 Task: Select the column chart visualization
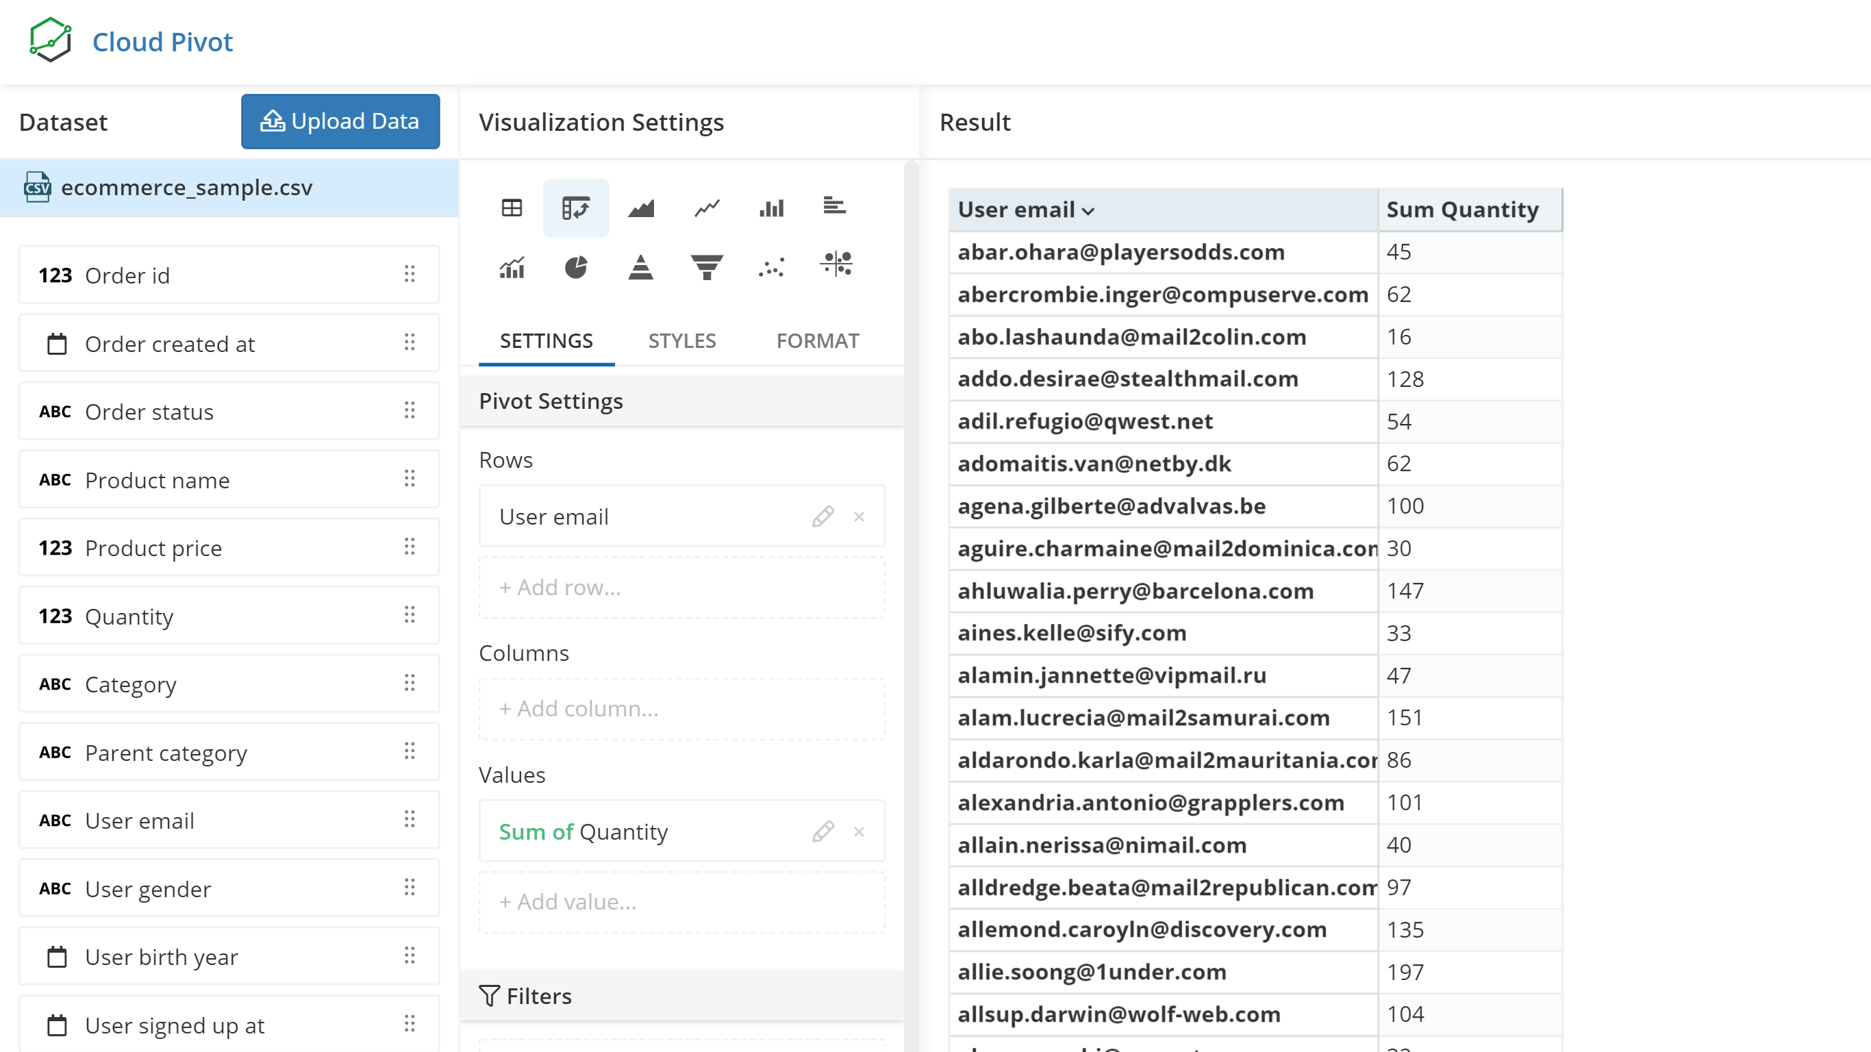pos(772,208)
